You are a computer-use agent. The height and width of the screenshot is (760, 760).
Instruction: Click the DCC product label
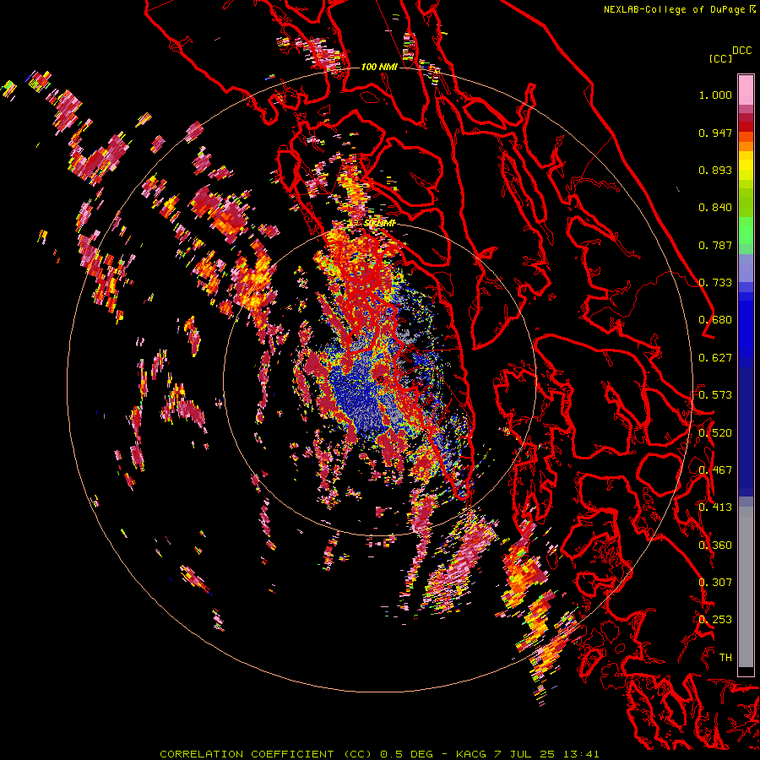coord(741,51)
